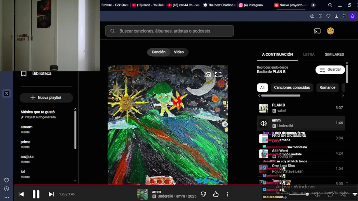This screenshot has width=358, height=201.
Task: Switch to Canción mode
Action: 159,52
